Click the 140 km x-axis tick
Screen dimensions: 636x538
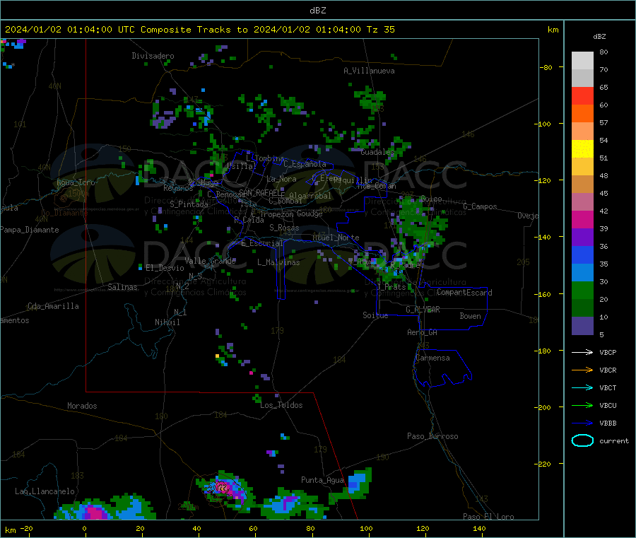point(479,529)
